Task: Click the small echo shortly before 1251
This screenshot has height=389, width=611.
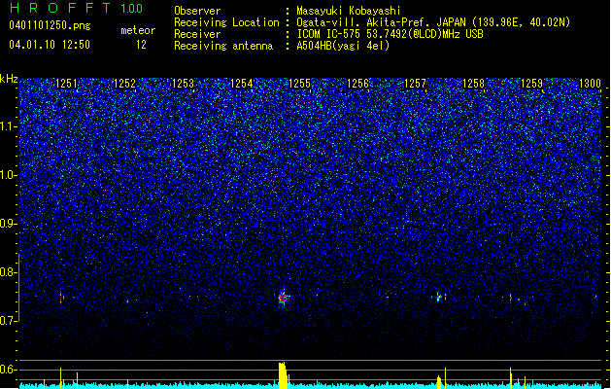Action: pyautogui.click(x=61, y=298)
